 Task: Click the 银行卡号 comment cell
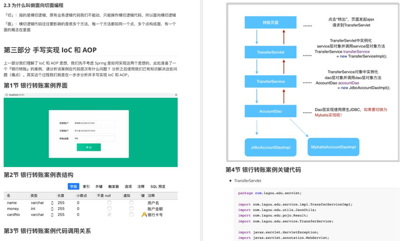click(155, 215)
